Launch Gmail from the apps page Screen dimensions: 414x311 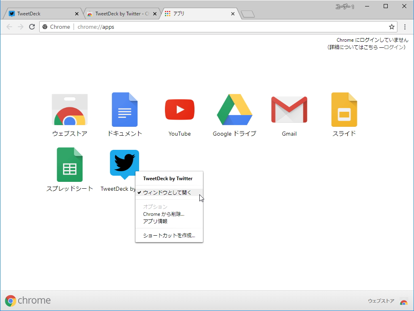[289, 109]
